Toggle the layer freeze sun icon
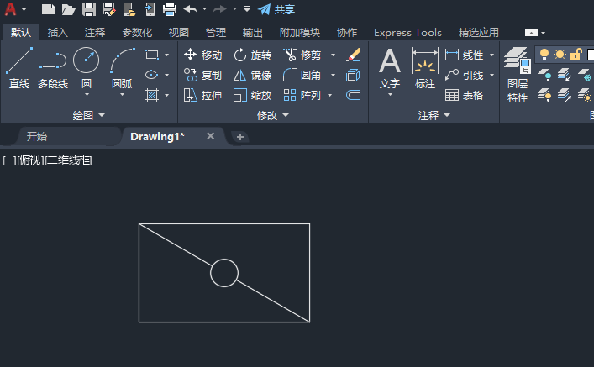 pyautogui.click(x=560, y=55)
